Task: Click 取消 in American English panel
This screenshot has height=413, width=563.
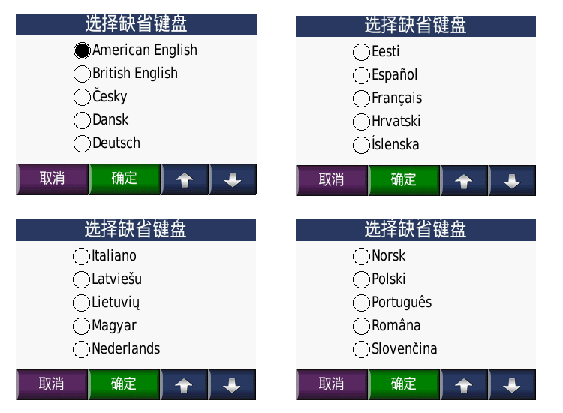Action: [x=52, y=179]
